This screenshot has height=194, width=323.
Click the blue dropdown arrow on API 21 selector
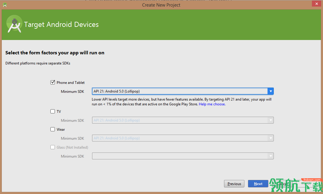click(271, 91)
